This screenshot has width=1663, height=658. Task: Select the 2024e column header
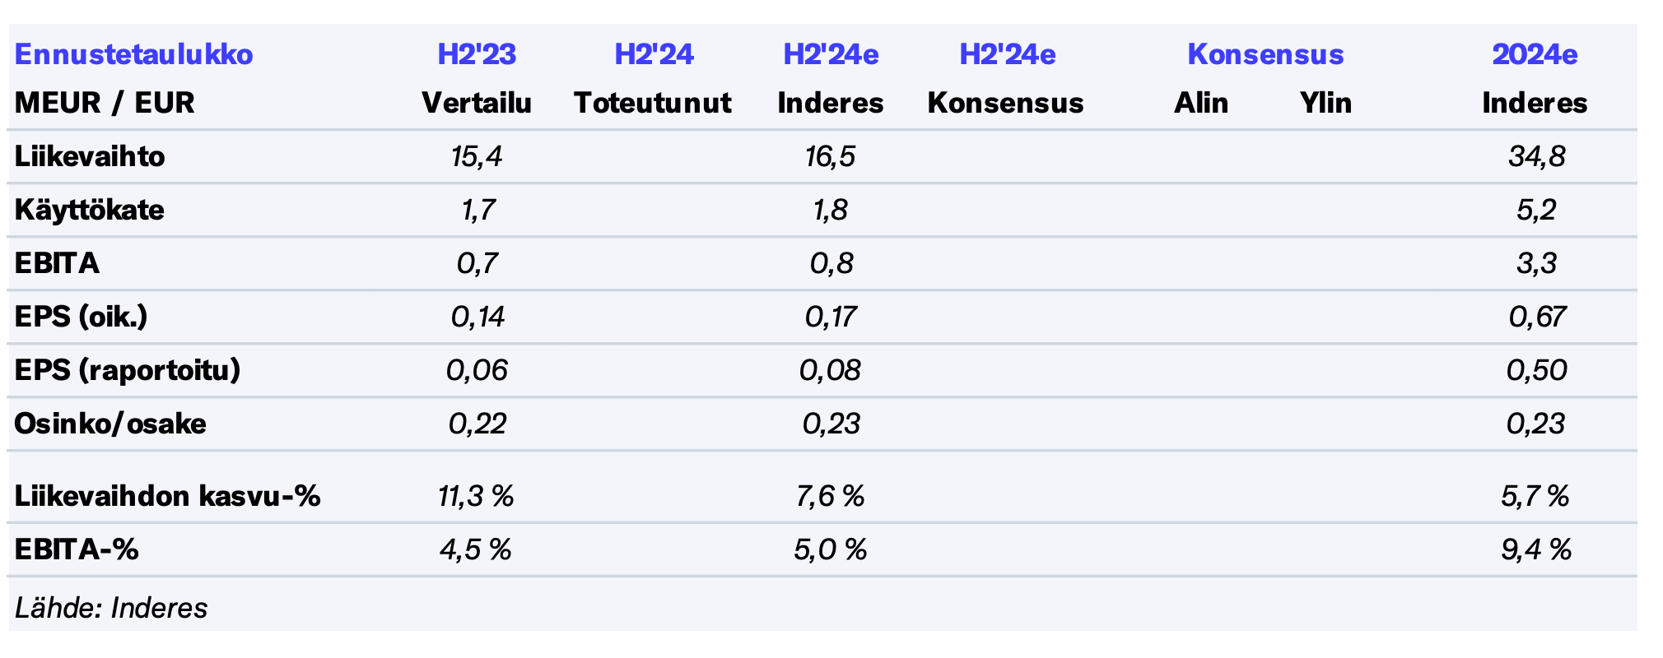tap(1535, 54)
